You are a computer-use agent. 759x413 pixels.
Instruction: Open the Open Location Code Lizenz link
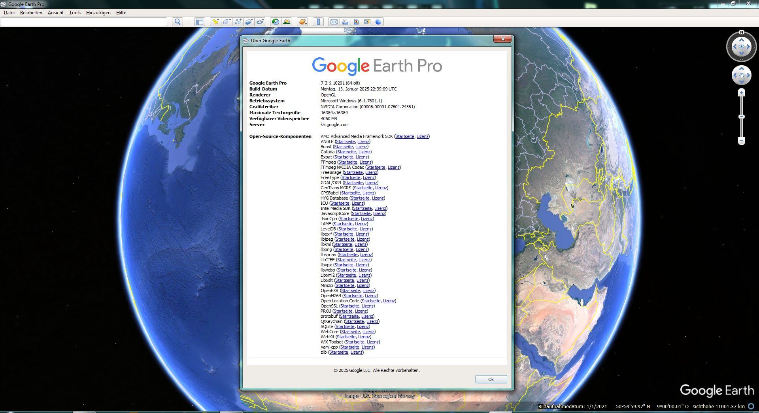(x=389, y=301)
